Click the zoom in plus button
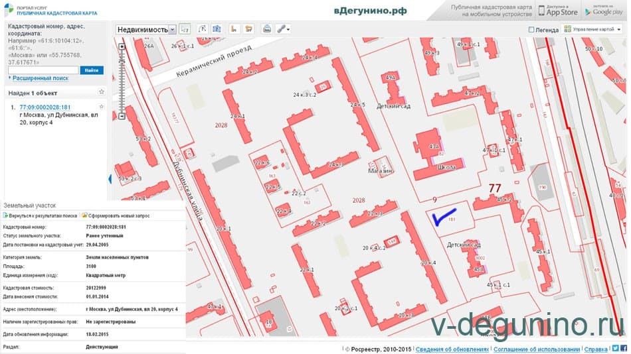The width and height of the screenshot is (631, 354). [x=122, y=47]
